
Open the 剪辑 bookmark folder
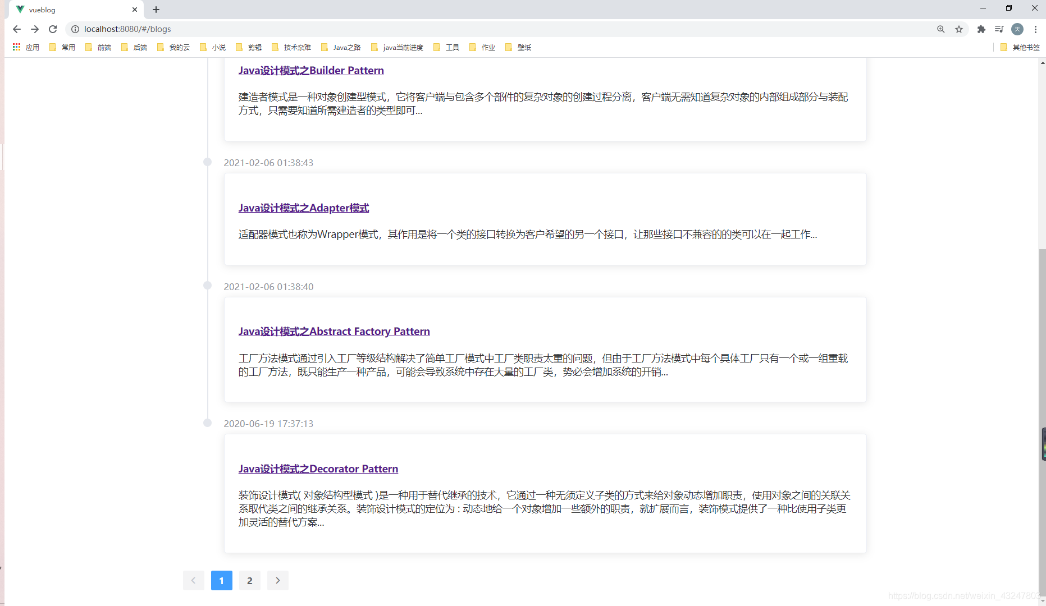[x=249, y=47]
